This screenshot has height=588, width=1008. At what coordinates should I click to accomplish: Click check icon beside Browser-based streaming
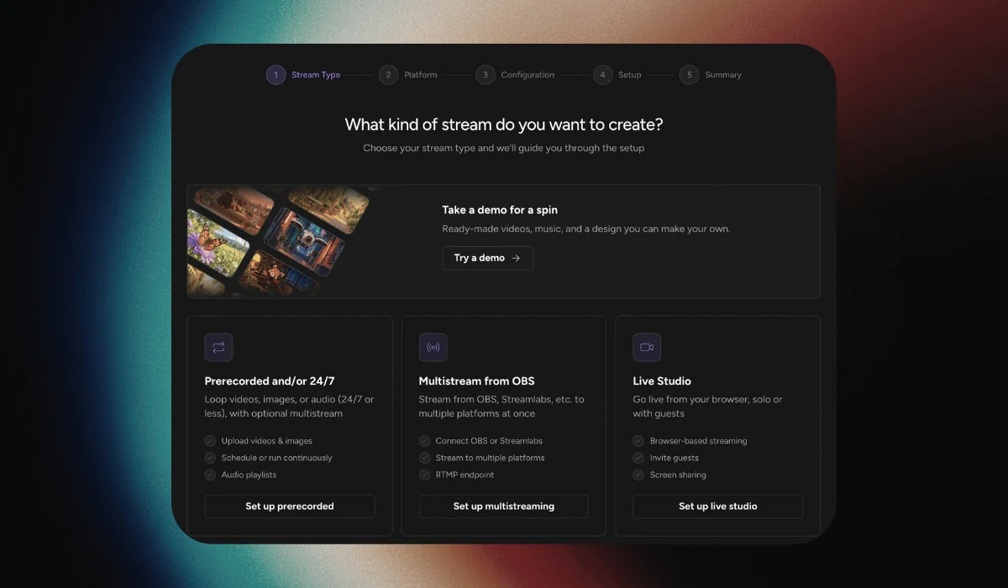coord(639,440)
